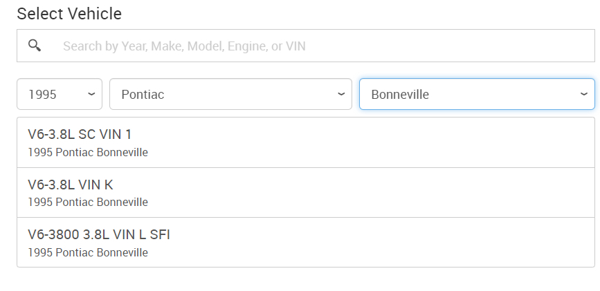Choose the V6-3800 3.8L VIN L SFI option

coord(99,235)
